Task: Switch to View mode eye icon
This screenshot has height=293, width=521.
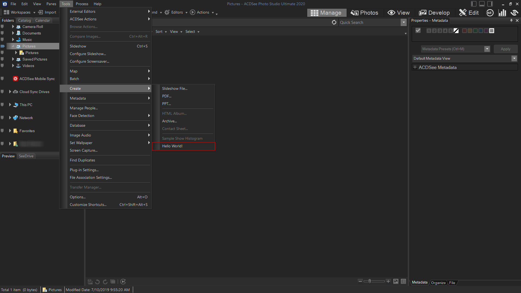Action: tap(391, 13)
